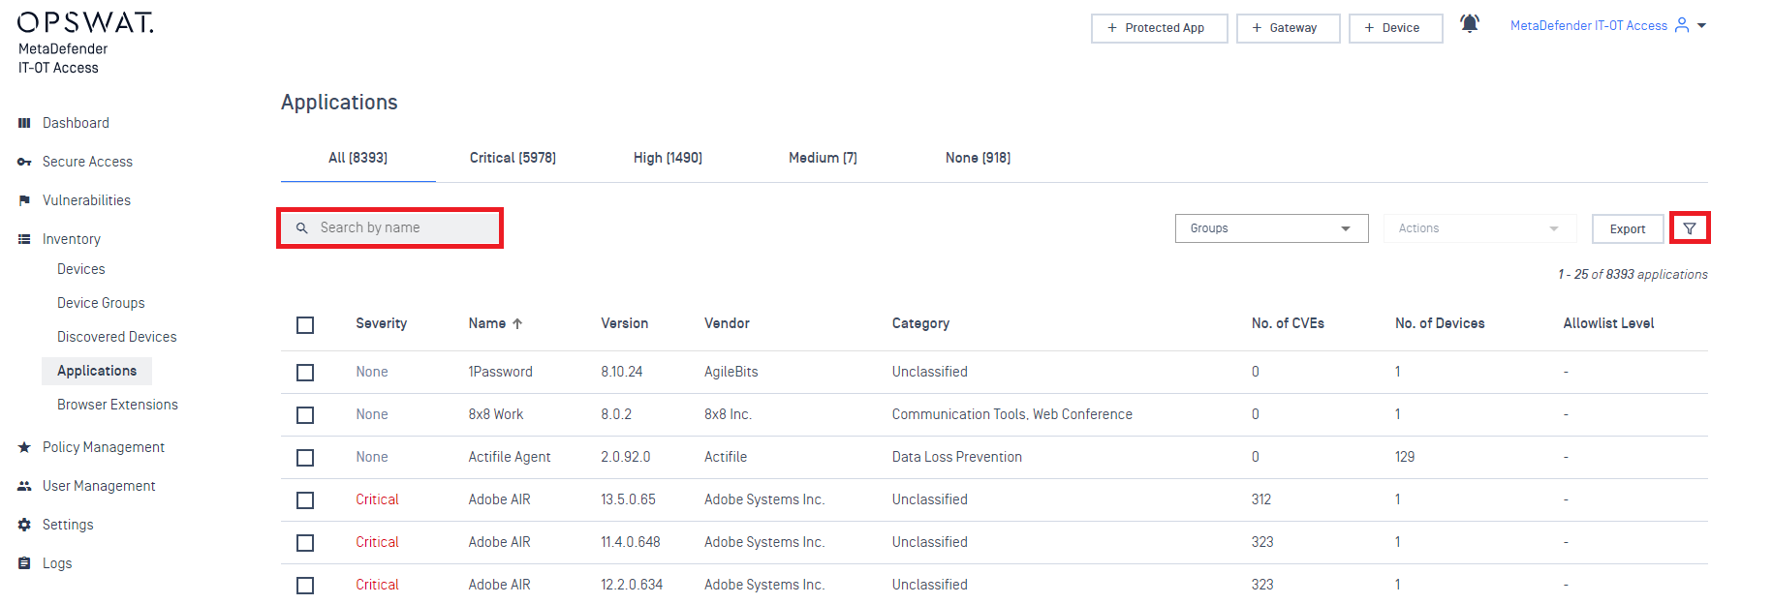Open Policy Management menu item

[104, 447]
